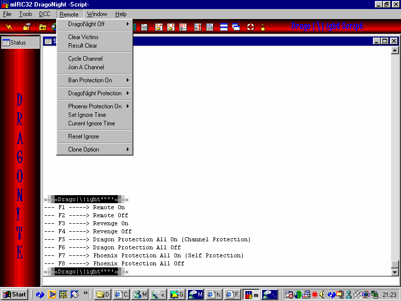Open Help using the lifebuoy icon
Viewport: 401px width, 301px height.
pyautogui.click(x=250, y=27)
